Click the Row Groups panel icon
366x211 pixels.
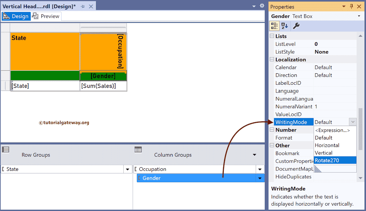coord(6,150)
